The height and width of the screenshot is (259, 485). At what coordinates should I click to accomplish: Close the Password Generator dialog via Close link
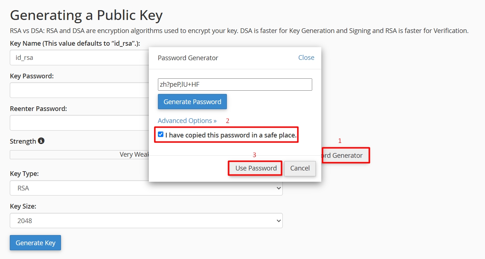pyautogui.click(x=306, y=58)
